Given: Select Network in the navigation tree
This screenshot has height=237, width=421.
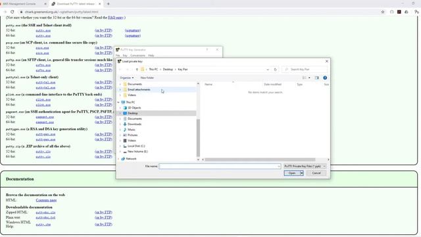Looking at the screenshot, I should tap(131, 159).
